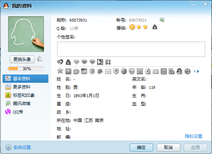212x154 pixels.
Task: Click the round clock globe icon
Action: pyautogui.click(x=187, y=71)
